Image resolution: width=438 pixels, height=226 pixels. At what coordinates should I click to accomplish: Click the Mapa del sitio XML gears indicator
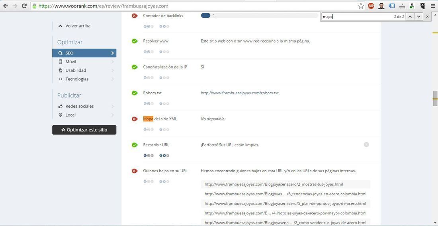[x=164, y=130]
